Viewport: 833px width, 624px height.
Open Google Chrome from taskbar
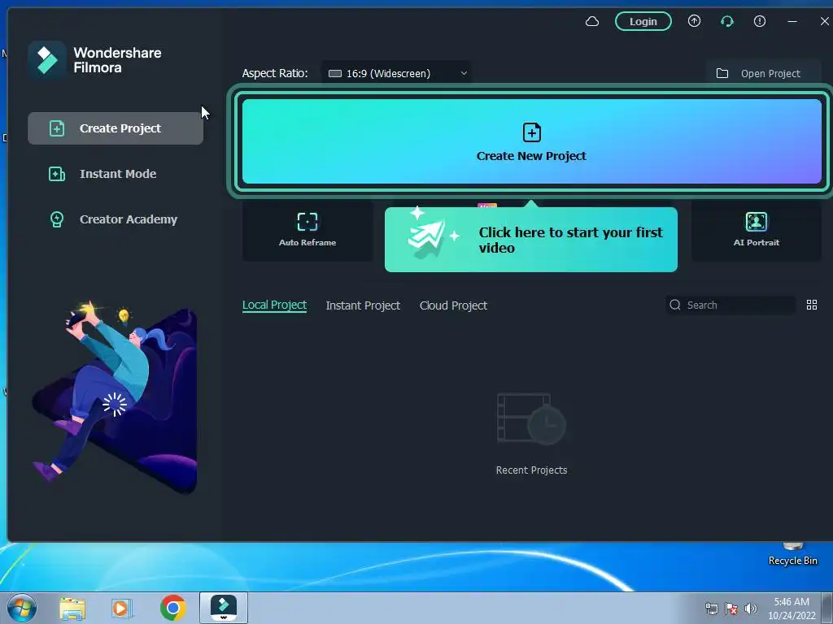pos(172,608)
